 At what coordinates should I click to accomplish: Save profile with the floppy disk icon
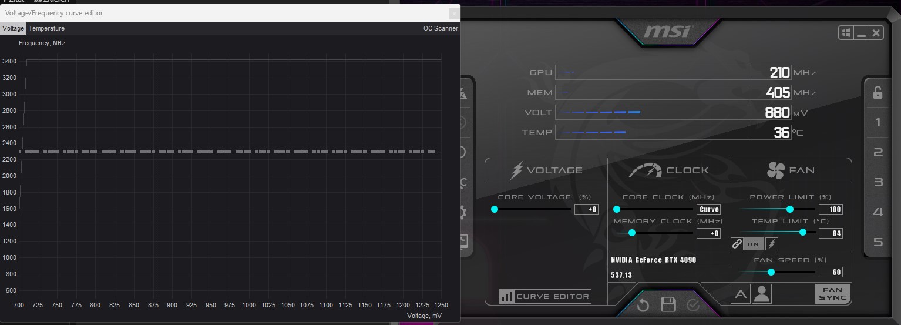(668, 304)
